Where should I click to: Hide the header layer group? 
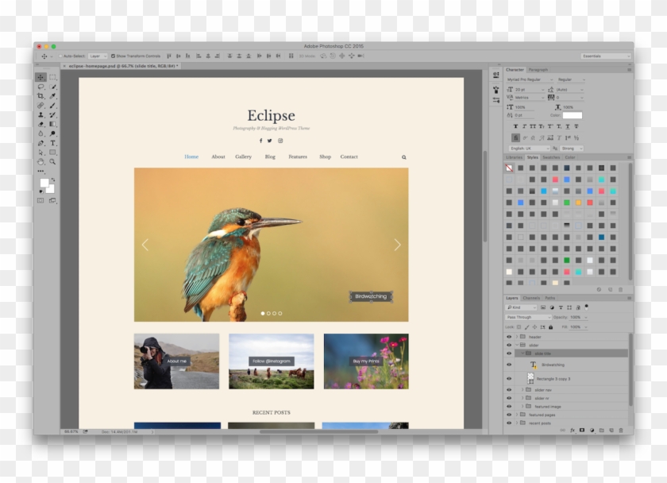click(x=509, y=337)
